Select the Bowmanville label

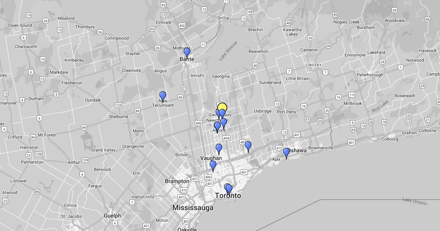coord(321,148)
